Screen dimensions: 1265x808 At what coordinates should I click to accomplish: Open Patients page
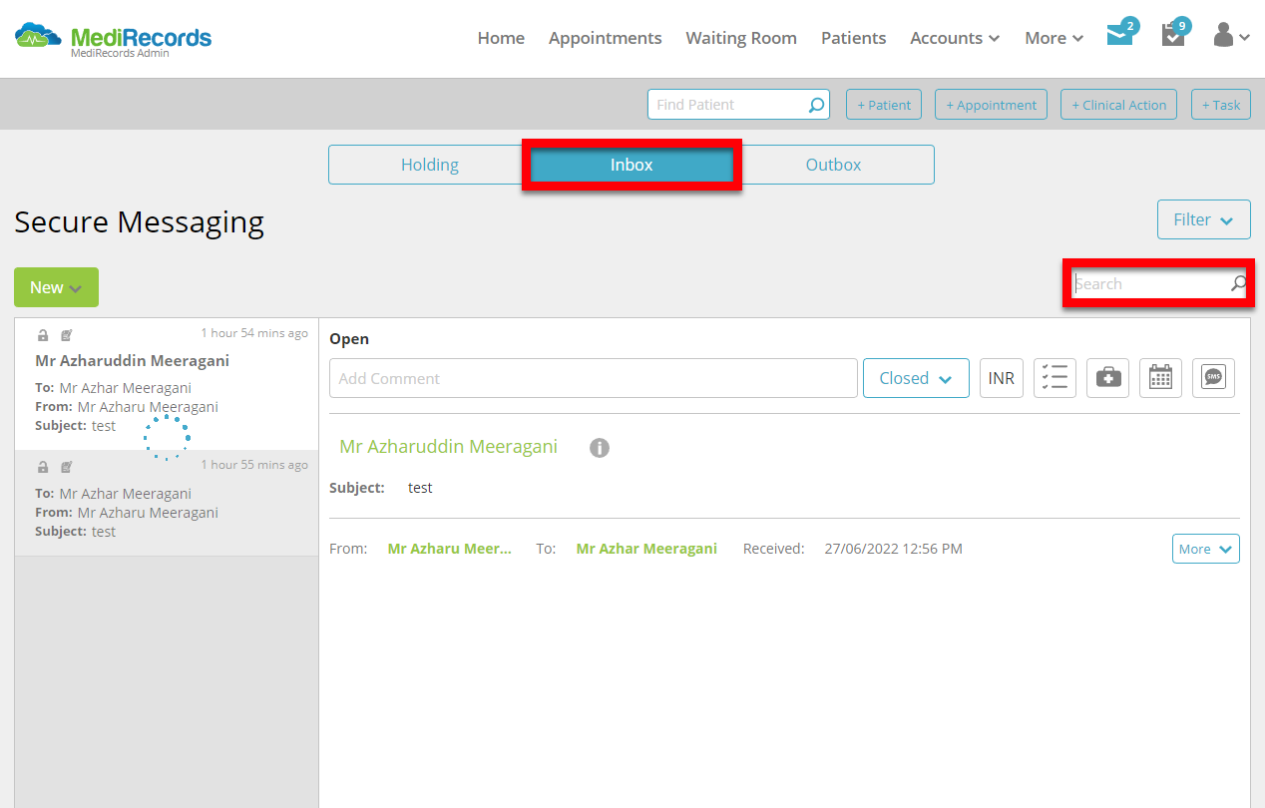(853, 38)
